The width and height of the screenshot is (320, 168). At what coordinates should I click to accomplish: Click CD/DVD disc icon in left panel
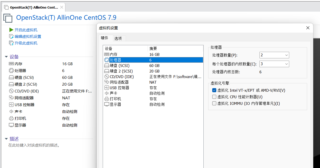[11, 91]
